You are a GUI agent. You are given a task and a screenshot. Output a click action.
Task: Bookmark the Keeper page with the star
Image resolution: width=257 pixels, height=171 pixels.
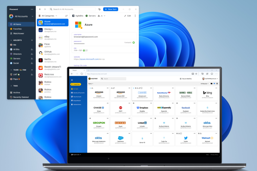tap(196, 74)
